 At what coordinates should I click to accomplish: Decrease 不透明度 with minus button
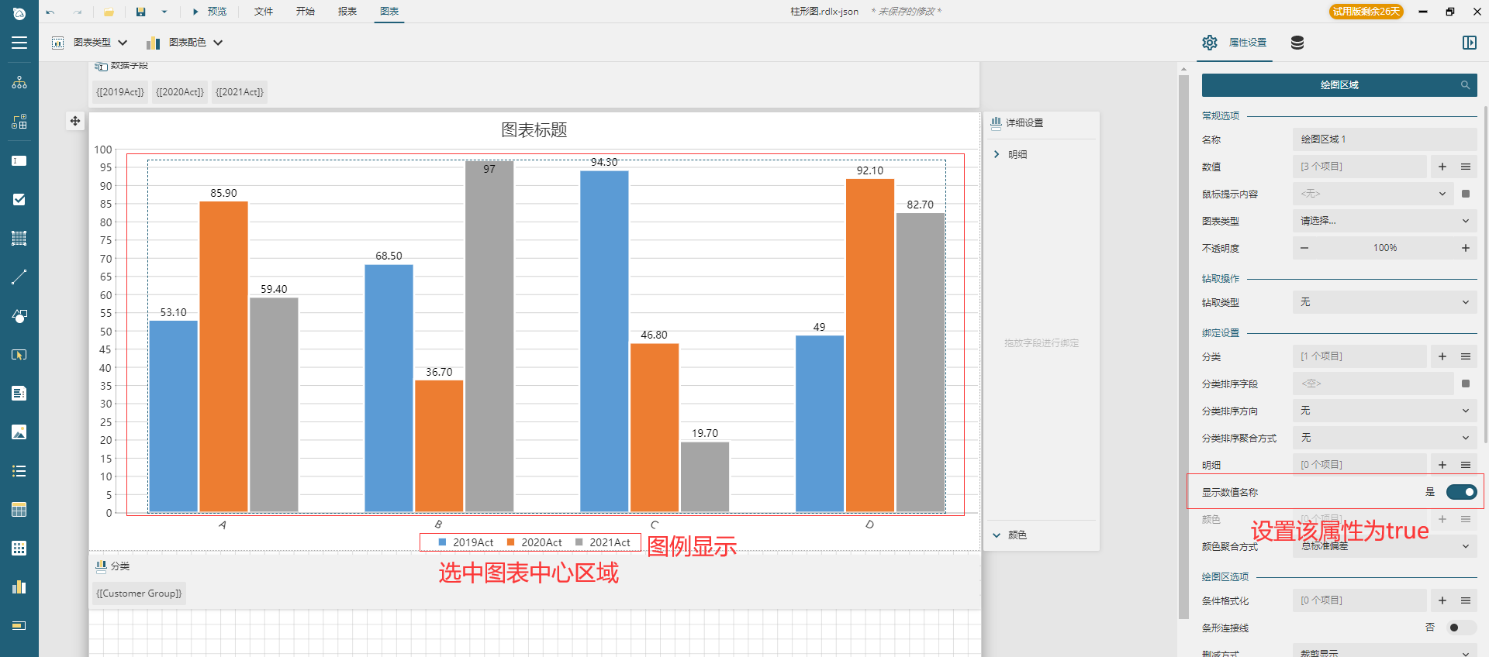(1304, 248)
